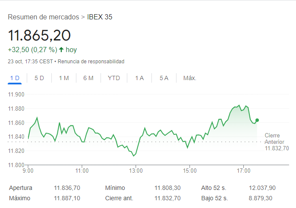Image resolution: width=296 pixels, height=208 pixels.
Task: Click the current price dot on chart
Action: coord(257,120)
